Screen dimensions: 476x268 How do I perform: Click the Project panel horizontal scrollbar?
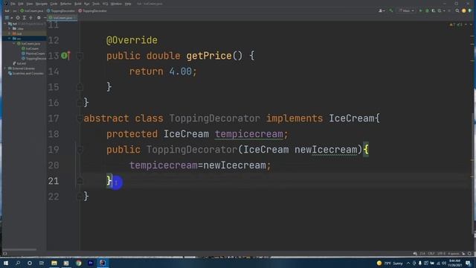pyautogui.click(x=20, y=249)
